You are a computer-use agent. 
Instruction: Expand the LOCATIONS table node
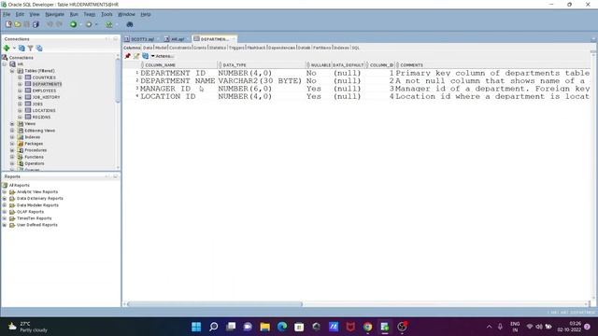[20, 110]
